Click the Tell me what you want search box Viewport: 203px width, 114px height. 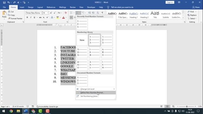pos(122,7)
